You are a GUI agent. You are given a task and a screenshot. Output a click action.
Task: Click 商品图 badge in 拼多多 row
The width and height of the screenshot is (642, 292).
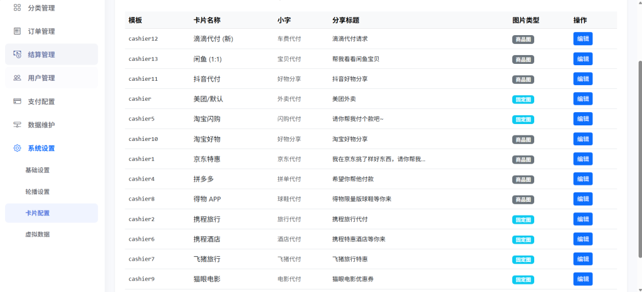click(x=523, y=180)
